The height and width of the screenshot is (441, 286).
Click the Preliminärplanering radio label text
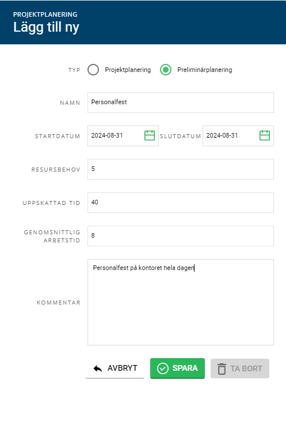[x=204, y=70]
